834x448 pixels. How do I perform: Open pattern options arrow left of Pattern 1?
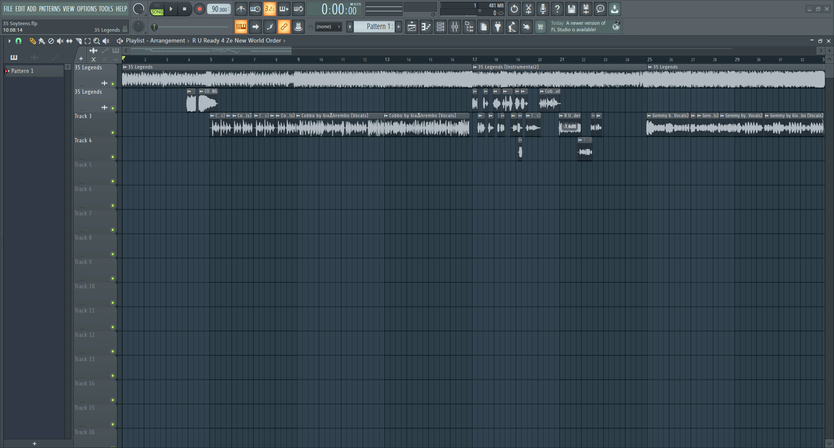pyautogui.click(x=350, y=26)
